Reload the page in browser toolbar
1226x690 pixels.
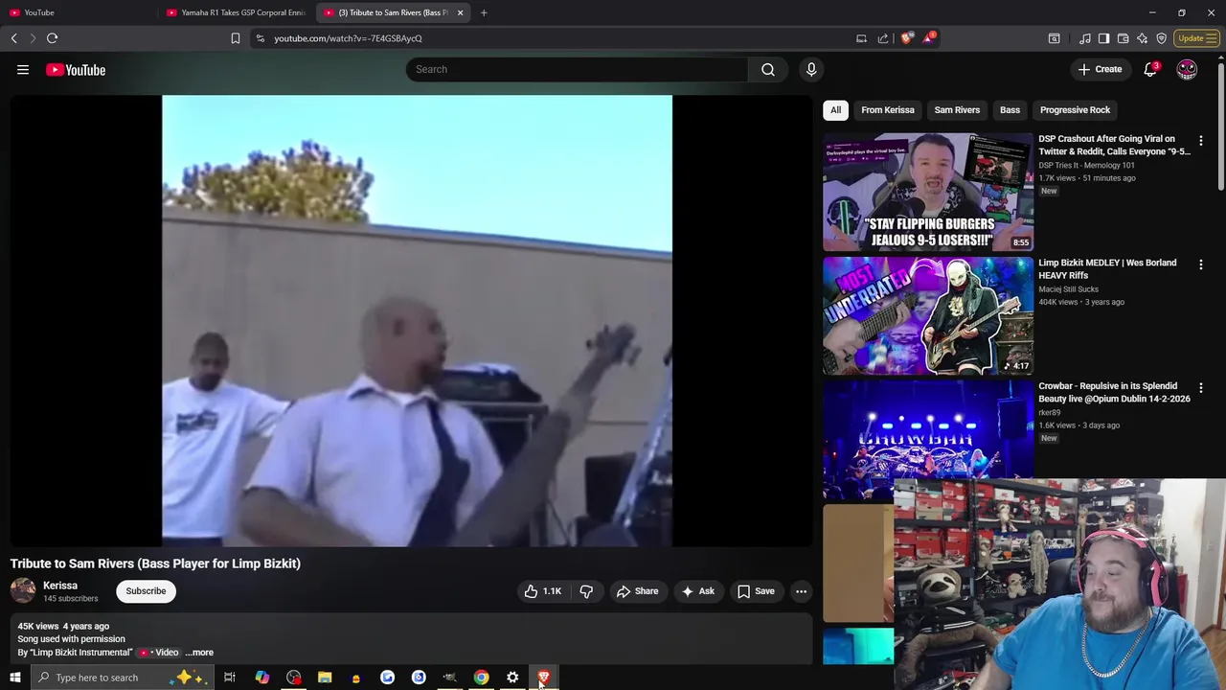52,38
